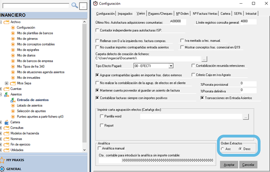
Task: Switch to the Nº Factura Ventas tab
Action: (205, 13)
